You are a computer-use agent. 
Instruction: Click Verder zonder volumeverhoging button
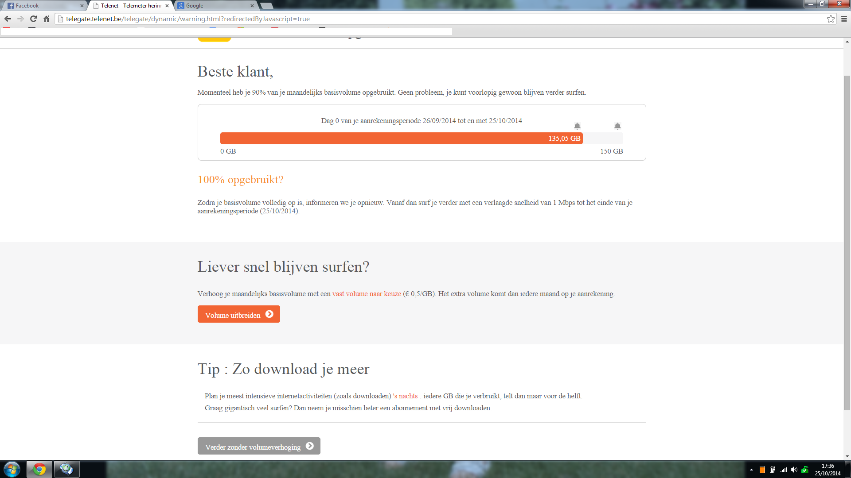(x=259, y=446)
